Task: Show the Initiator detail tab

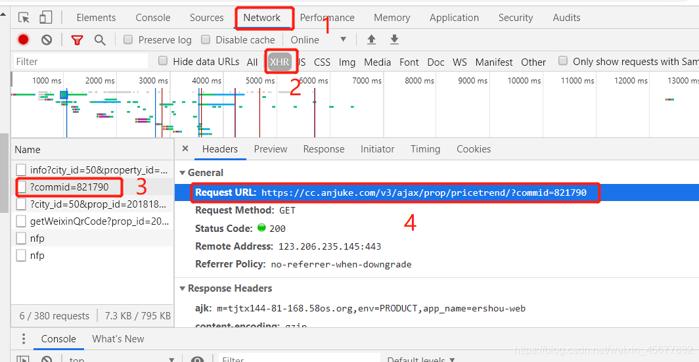Action: coord(378,149)
